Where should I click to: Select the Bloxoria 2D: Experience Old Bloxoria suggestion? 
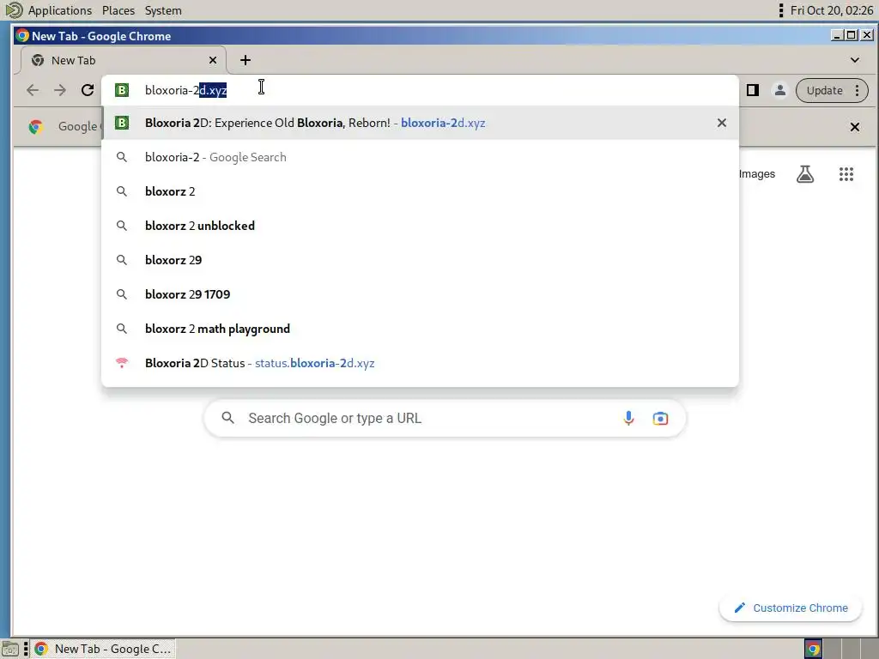point(420,123)
